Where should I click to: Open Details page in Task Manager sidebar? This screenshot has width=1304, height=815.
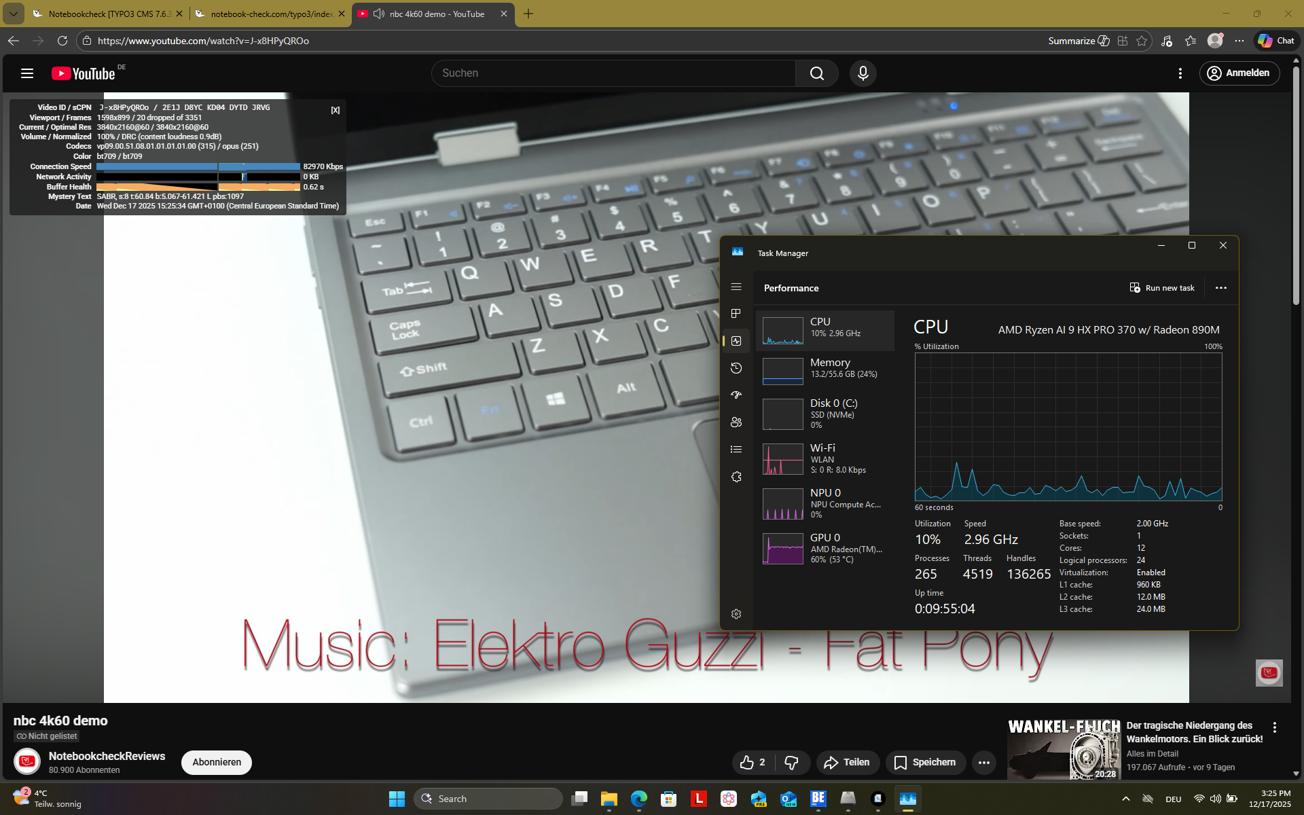pyautogui.click(x=736, y=450)
